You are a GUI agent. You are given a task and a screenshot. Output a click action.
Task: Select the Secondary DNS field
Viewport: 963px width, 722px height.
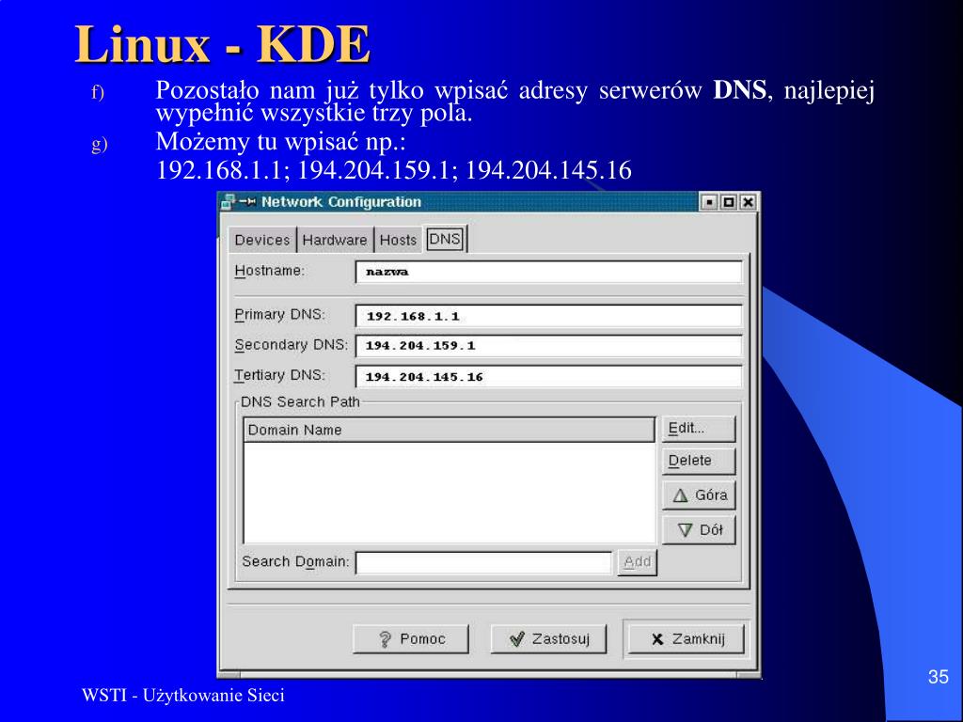548,346
